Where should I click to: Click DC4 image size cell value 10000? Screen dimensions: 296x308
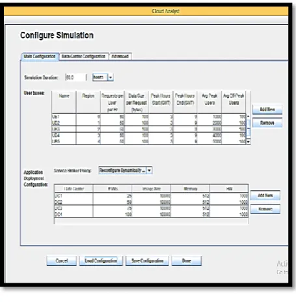click(x=152, y=214)
